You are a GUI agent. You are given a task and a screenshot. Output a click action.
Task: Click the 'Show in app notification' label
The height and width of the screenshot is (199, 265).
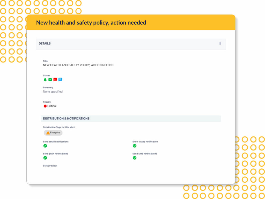(x=145, y=142)
